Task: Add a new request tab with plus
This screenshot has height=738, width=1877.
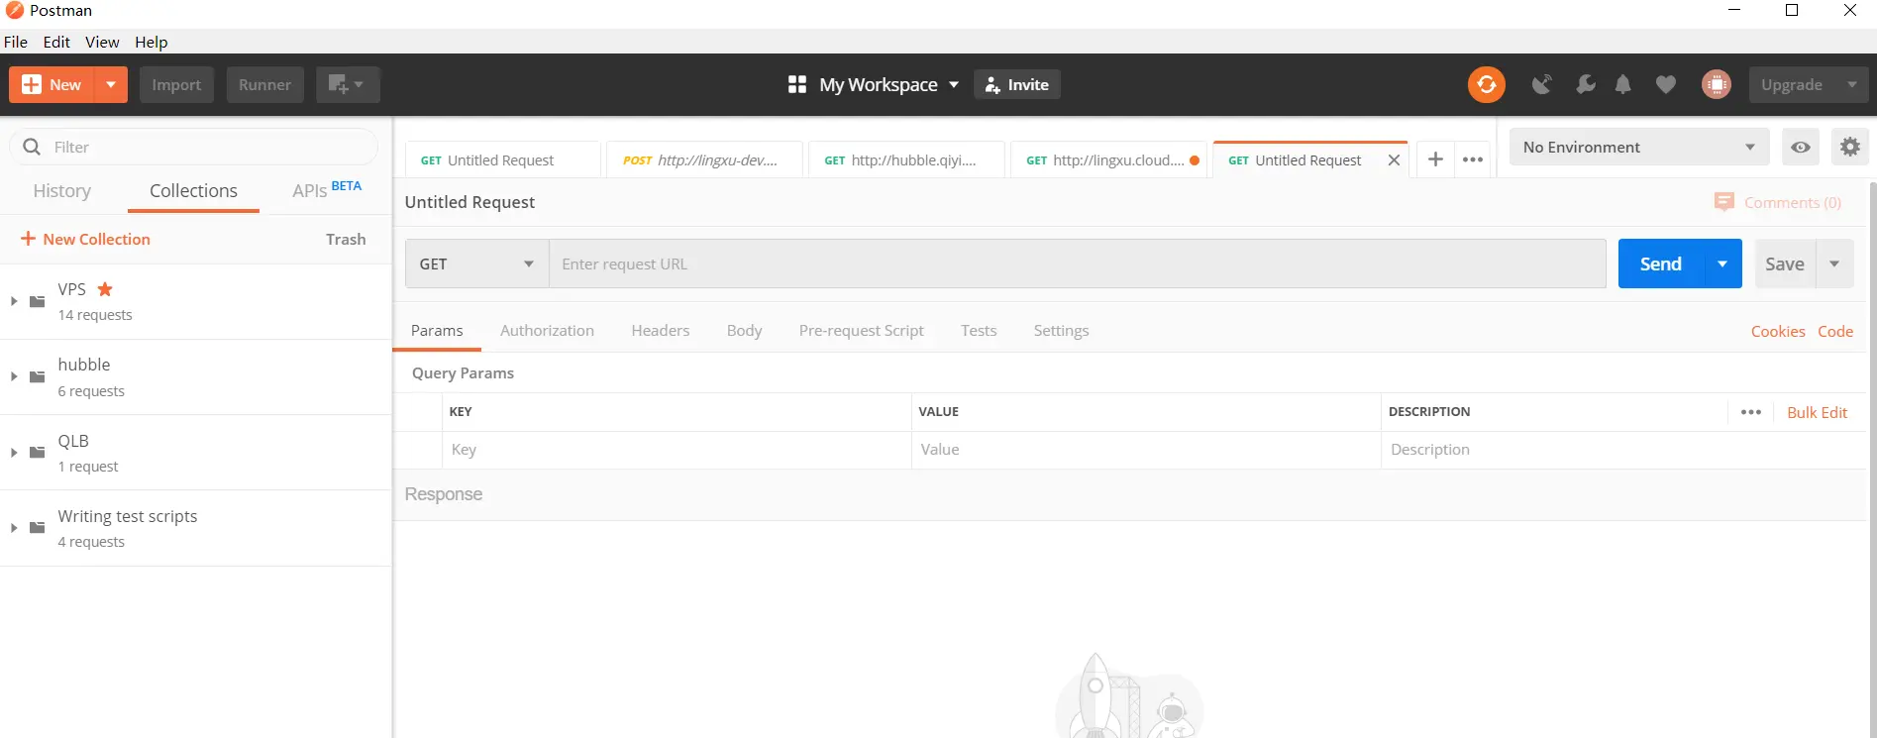Action: tap(1434, 159)
